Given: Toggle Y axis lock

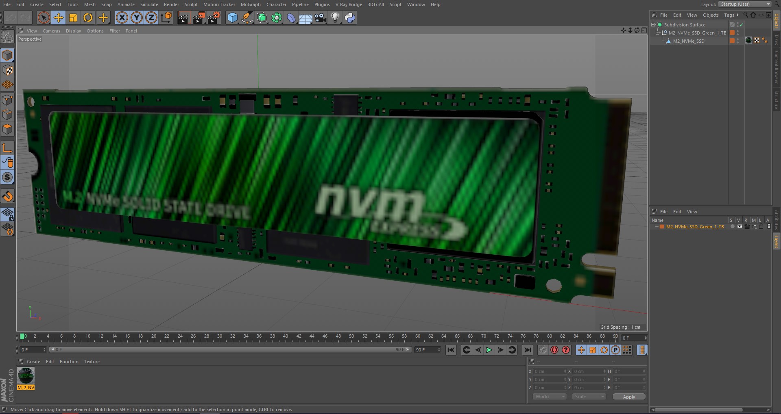Looking at the screenshot, I should click(x=137, y=17).
